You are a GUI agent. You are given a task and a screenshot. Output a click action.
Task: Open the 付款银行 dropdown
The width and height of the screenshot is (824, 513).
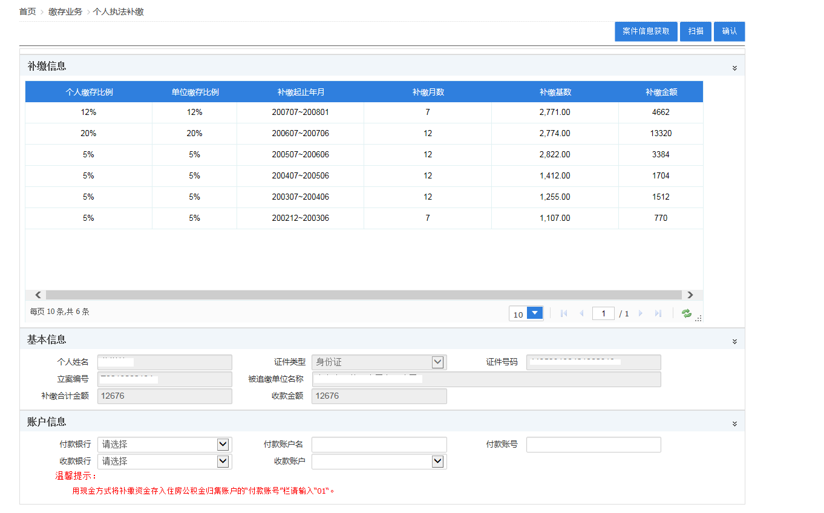pos(223,445)
